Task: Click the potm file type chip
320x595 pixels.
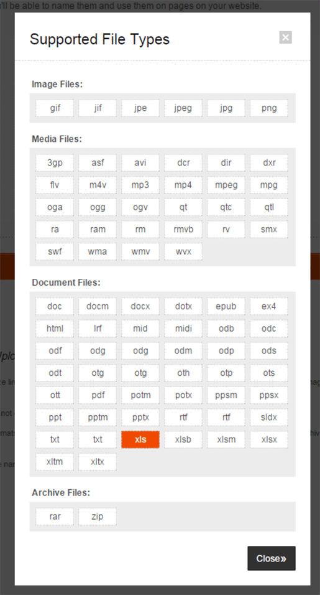Action: 140,395
